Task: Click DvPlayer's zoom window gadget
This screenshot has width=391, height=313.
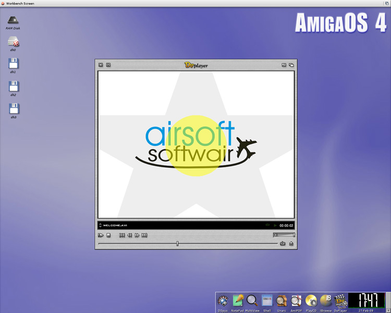Action: 284,65
